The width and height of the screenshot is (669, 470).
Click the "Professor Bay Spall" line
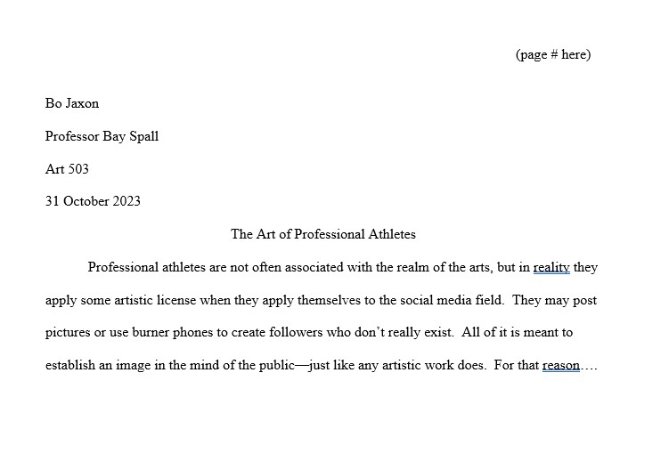point(102,136)
